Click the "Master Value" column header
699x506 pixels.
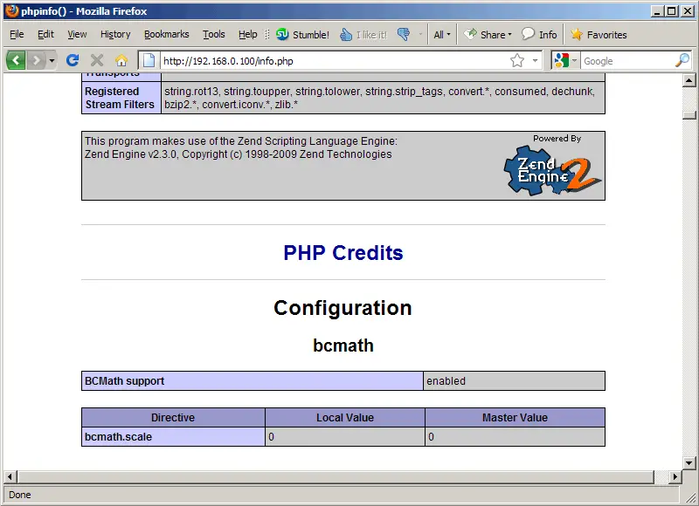(515, 417)
